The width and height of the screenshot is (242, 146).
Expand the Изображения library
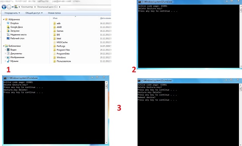[x=5, y=57]
